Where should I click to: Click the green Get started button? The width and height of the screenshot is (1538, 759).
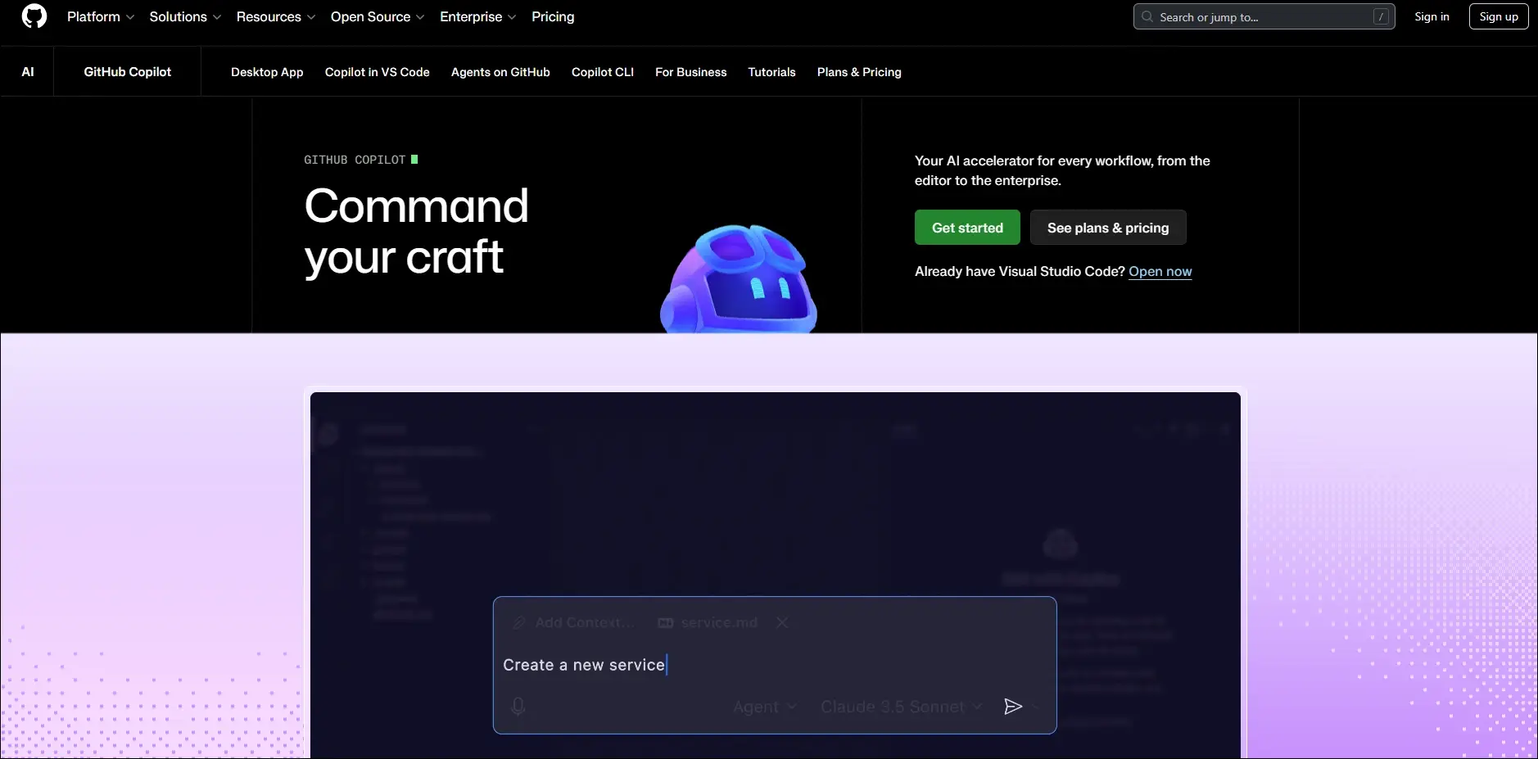(x=967, y=228)
